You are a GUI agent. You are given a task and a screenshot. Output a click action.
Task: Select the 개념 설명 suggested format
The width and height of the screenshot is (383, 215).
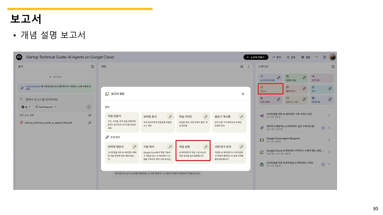(x=193, y=153)
